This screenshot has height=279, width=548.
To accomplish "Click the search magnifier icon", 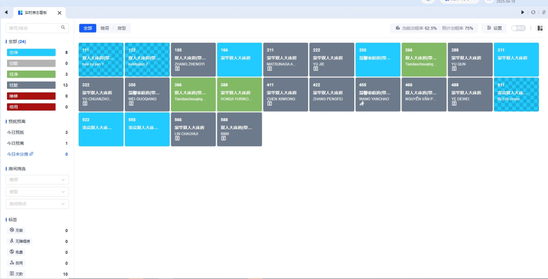I will click(x=63, y=27).
